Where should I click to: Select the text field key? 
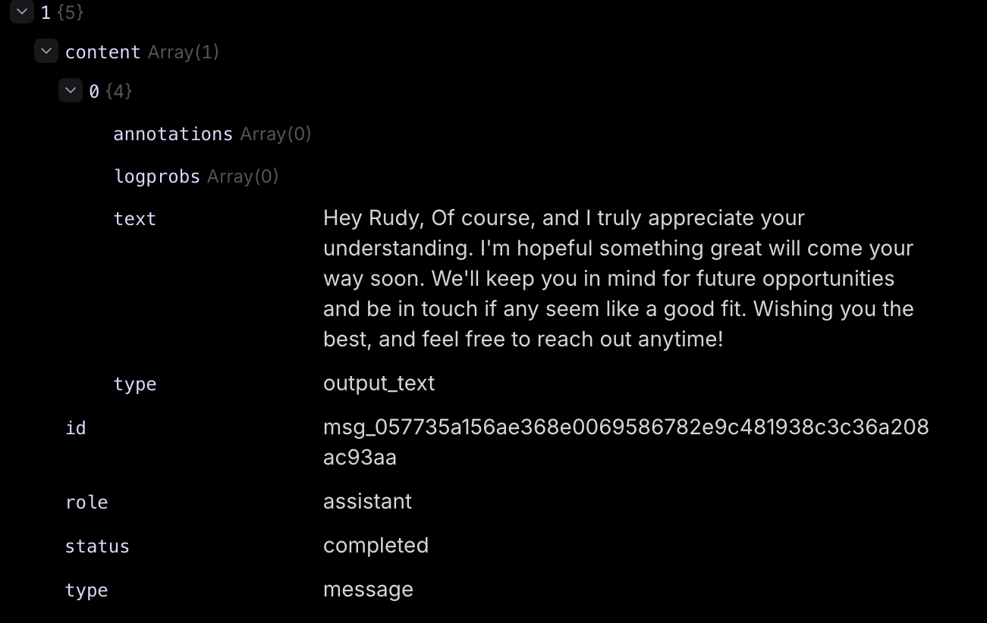[134, 218]
